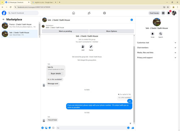
Task: Click the 'If you are interested' message
Action: (99, 106)
